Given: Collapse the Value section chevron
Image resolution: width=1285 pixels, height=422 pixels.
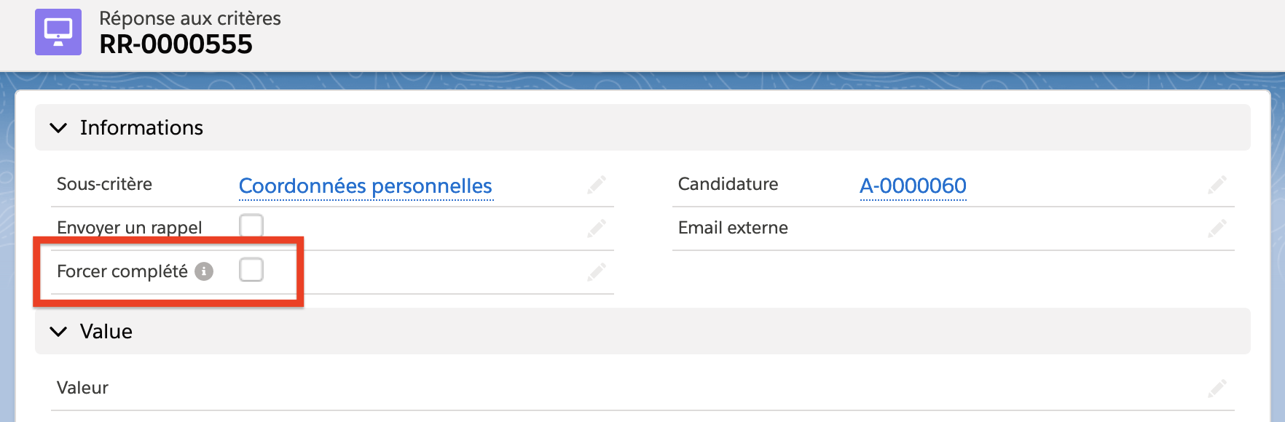Looking at the screenshot, I should click(58, 332).
